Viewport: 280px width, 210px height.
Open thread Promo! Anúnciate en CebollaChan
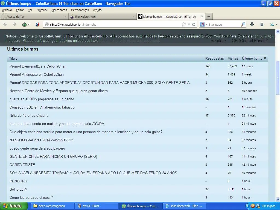[37, 74]
